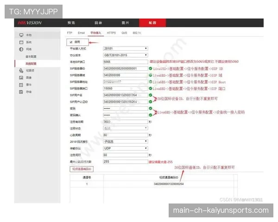
Task: Open the 本地 local settings monitor icon
Action: (21, 35)
